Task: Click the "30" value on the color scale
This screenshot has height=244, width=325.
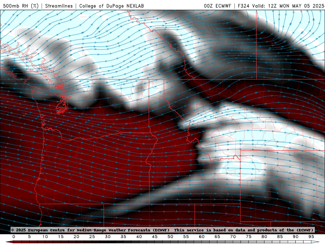Action: pos(108,237)
